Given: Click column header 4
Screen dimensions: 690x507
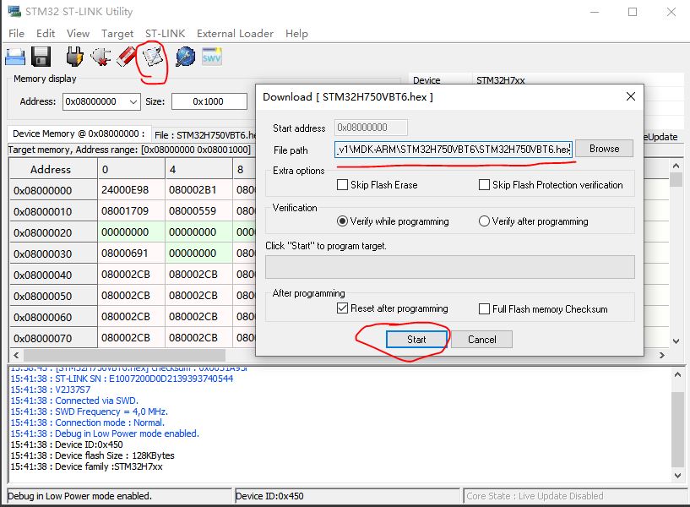Looking at the screenshot, I should point(199,169).
